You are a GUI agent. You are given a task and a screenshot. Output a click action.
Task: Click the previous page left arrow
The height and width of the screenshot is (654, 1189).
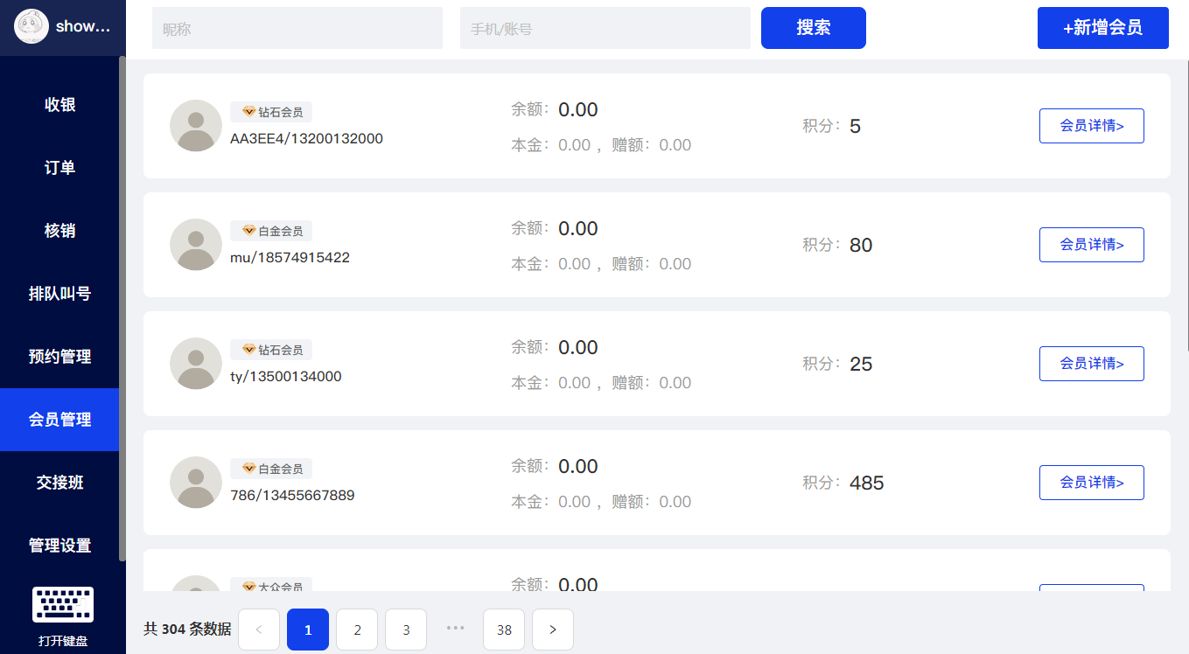tap(259, 630)
